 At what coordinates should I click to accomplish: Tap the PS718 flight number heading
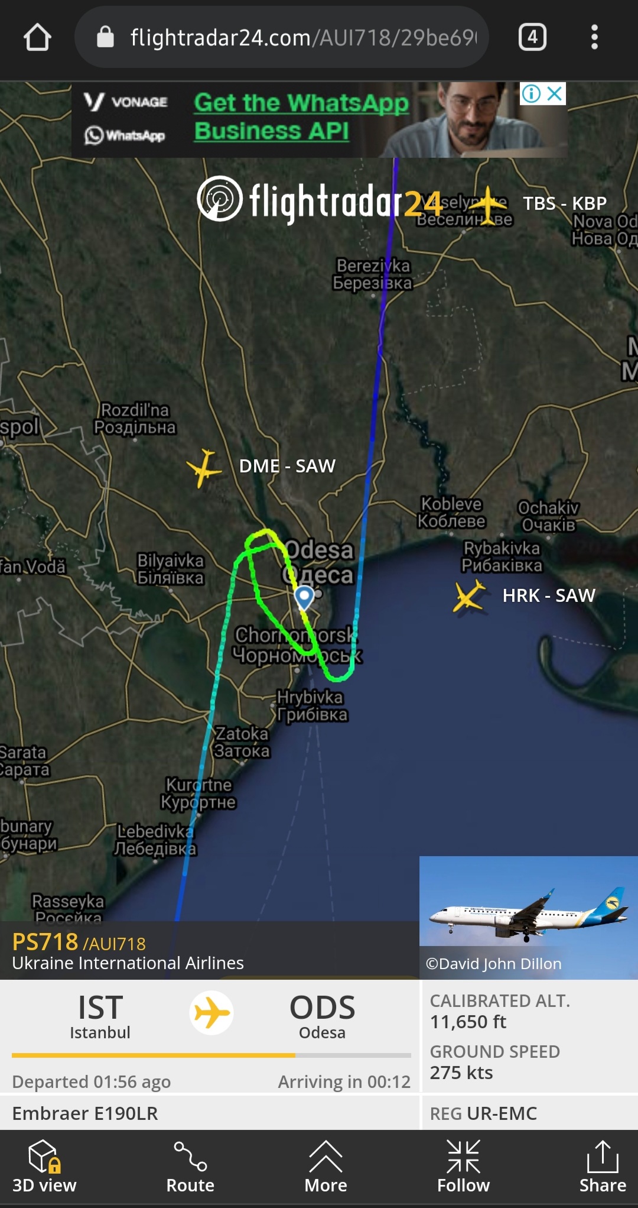[45, 941]
